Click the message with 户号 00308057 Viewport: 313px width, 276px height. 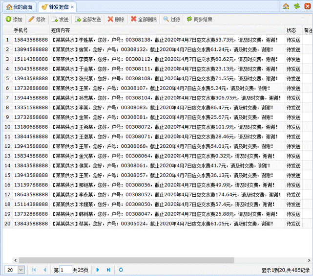162,175
